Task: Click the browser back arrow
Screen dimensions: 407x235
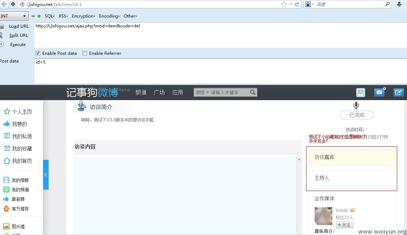Action: point(4,4)
